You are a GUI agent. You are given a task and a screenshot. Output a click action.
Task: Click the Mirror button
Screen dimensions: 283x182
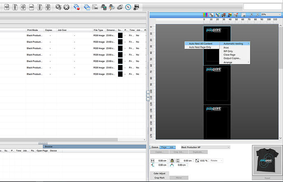point(179,177)
